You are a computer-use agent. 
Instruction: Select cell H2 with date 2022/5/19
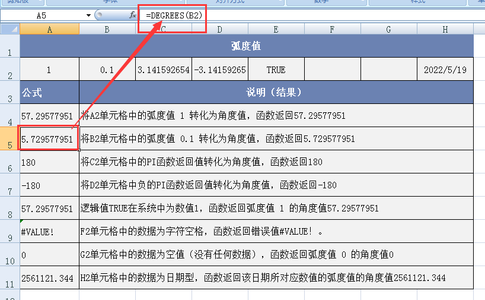pyautogui.click(x=445, y=70)
